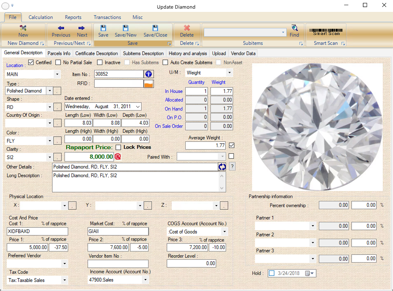Click the Smart Scan barcode icon
This screenshot has width=393, height=291.
326,29
